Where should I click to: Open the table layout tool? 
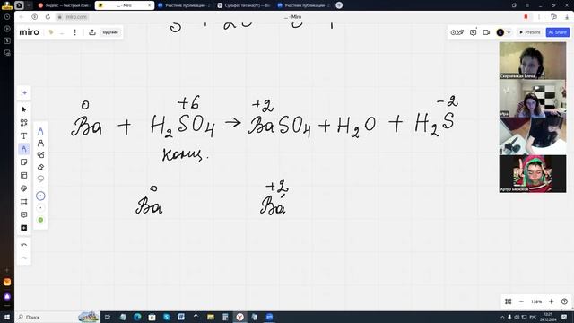24,175
